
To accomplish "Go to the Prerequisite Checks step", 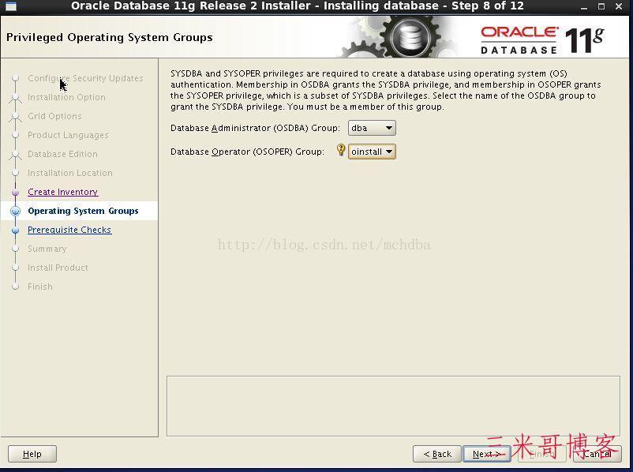I will pyautogui.click(x=69, y=230).
